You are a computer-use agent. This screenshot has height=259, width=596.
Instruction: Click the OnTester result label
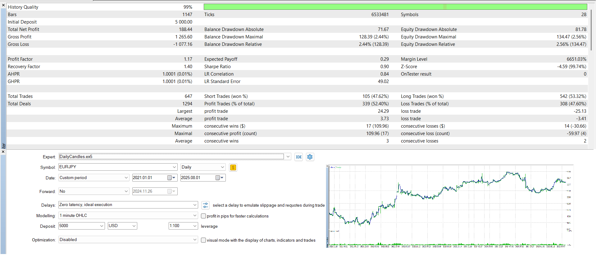(416, 74)
